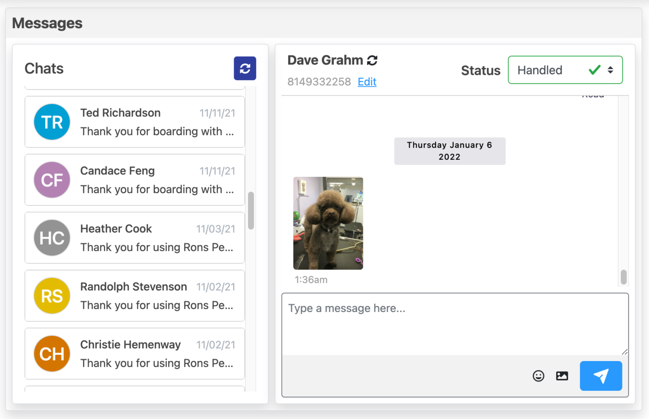This screenshot has width=649, height=419.
Task: Send the message with the paper plane
Action: 600,375
